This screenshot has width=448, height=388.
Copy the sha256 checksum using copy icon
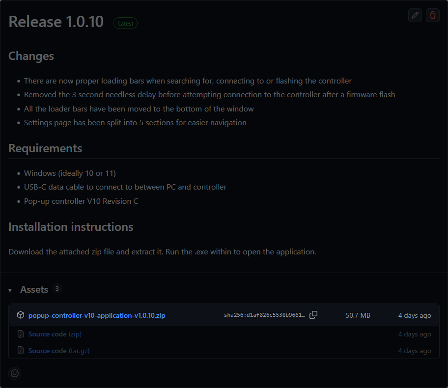point(313,315)
